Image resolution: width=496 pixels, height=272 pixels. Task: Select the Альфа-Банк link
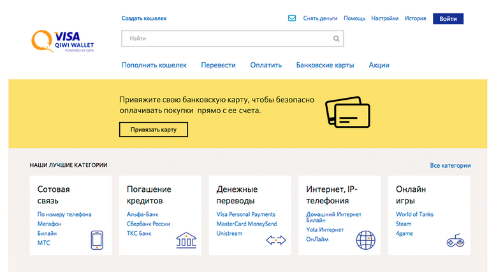[x=142, y=214]
